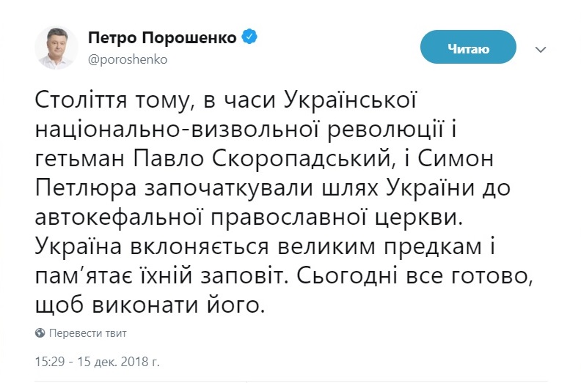Click the @poroshenko handle
581x383 pixels.
[x=128, y=60]
